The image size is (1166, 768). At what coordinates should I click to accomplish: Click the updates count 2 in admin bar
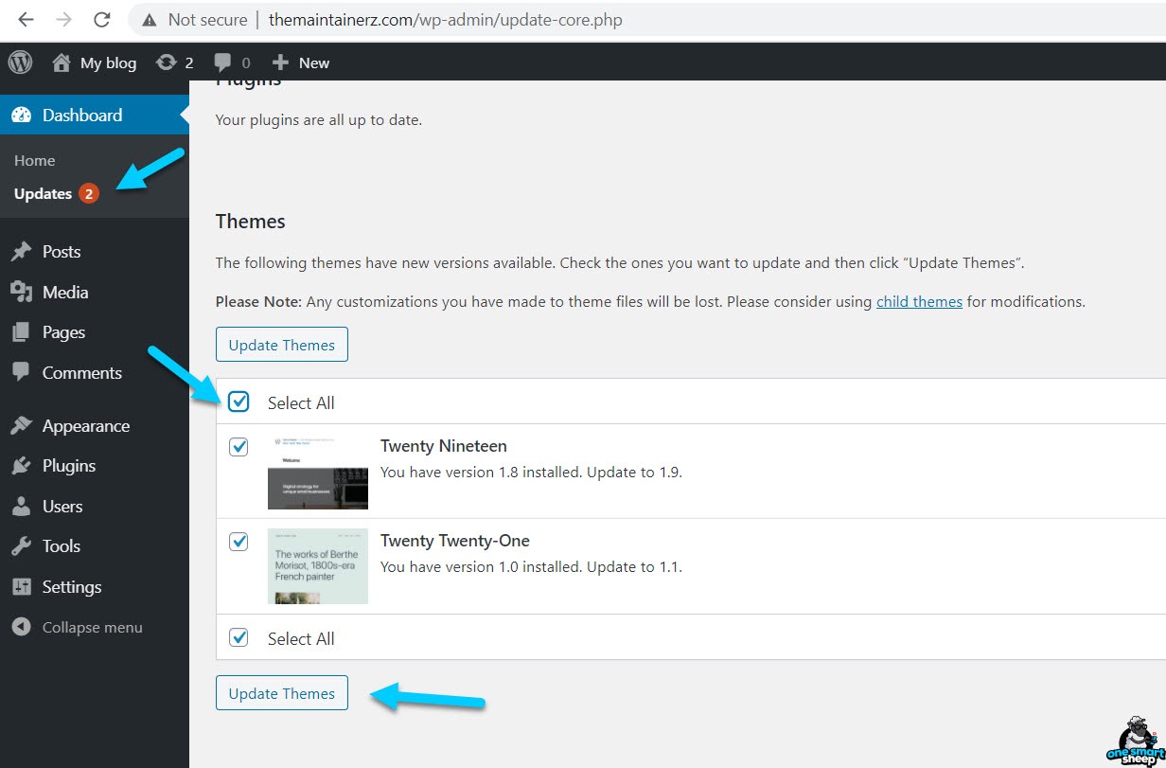189,63
